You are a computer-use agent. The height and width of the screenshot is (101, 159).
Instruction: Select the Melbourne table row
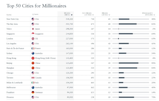click(x=81, y=88)
